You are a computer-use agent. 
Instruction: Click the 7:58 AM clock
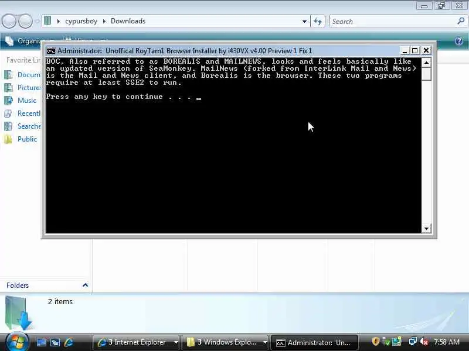447,342
